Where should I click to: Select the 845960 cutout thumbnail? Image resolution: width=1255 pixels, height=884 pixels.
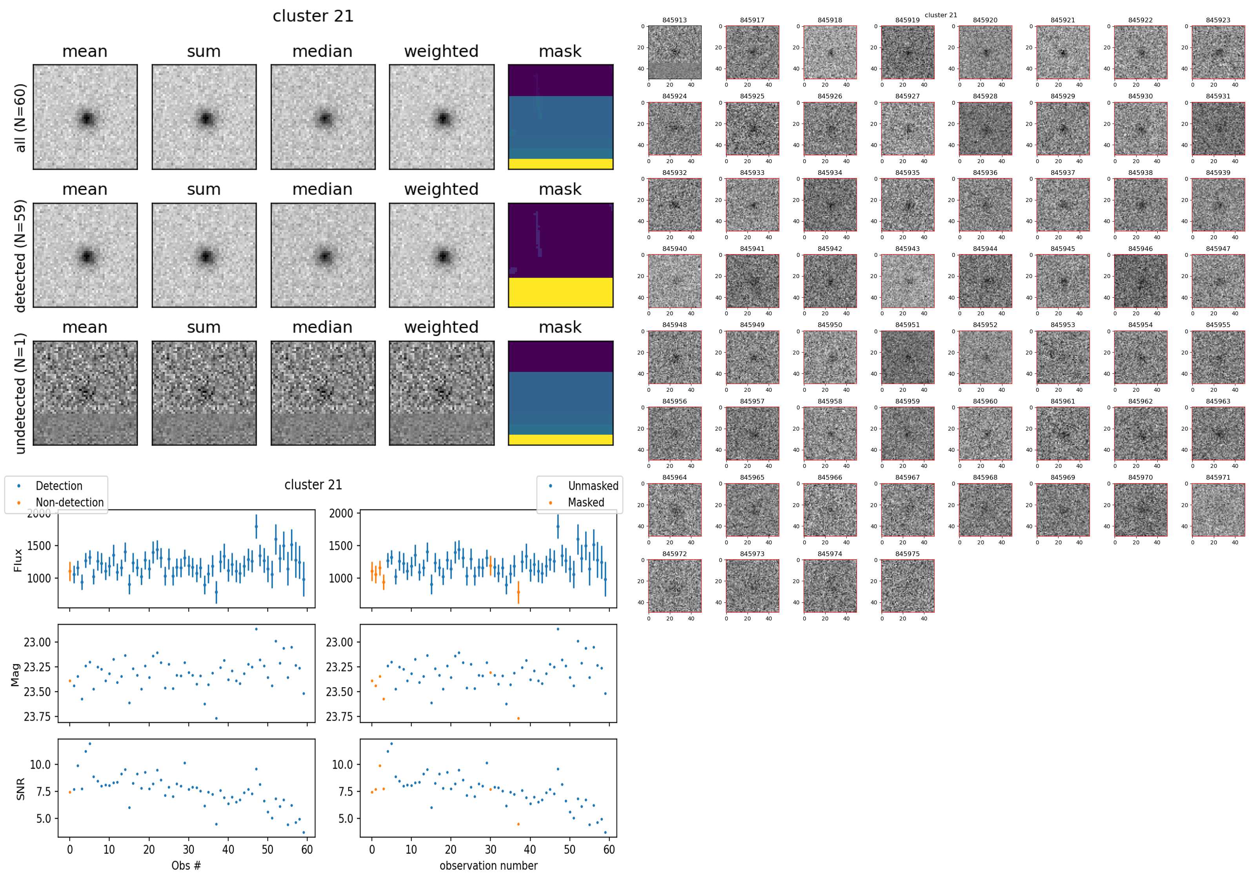click(985, 433)
